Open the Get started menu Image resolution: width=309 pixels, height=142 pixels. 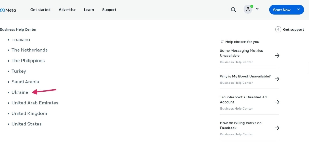40,10
